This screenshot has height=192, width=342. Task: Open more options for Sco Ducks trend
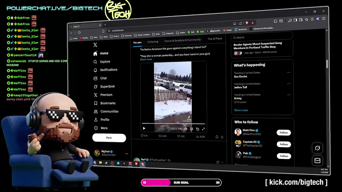289,73
